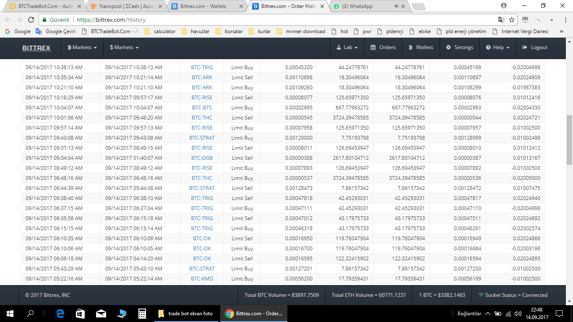Open the Bitcoin Markets dropdown

[82, 48]
